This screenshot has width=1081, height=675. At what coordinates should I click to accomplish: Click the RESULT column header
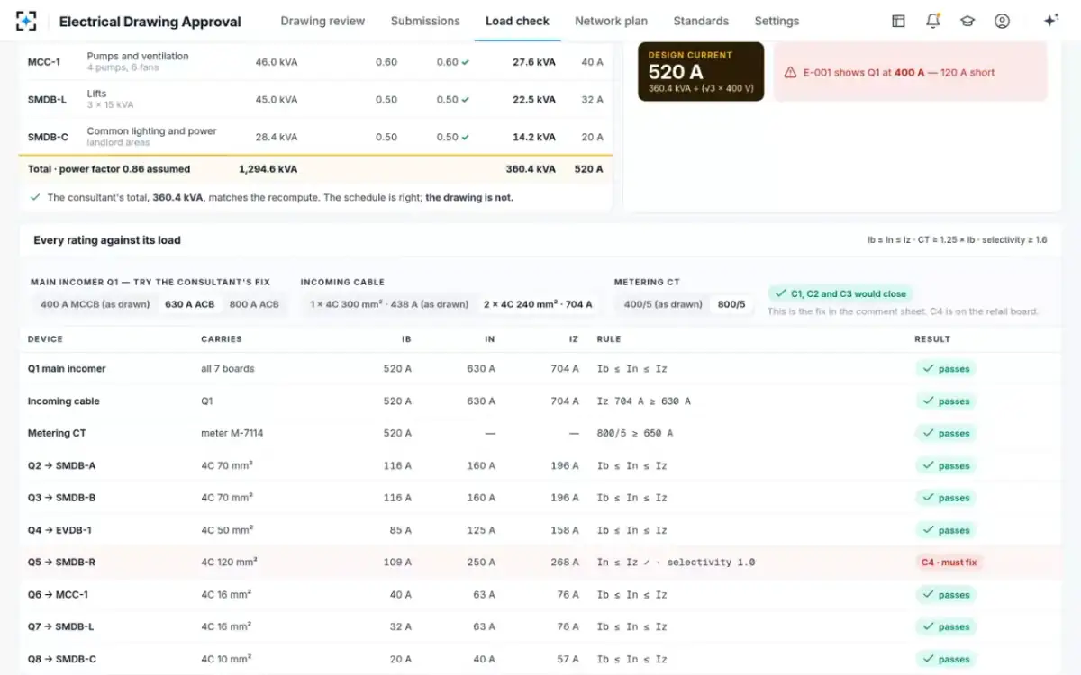(932, 339)
